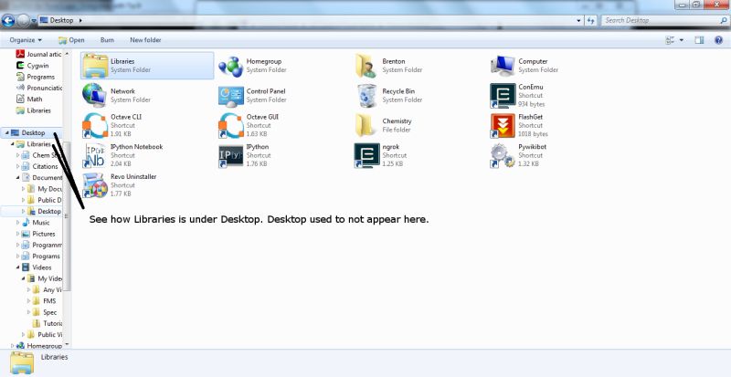Select the Control Panel icon

click(x=231, y=96)
